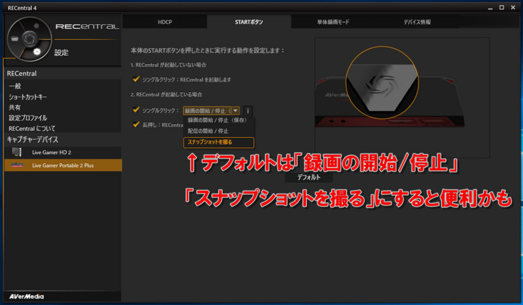The width and height of the screenshot is (523, 305).
Task: Click the text 1. RECentral が起動していない場合
Action: [169, 65]
